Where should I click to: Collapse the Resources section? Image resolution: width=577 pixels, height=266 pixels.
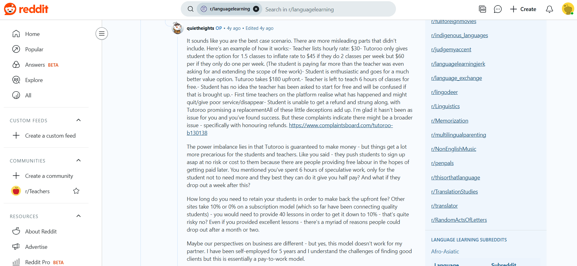[x=78, y=216]
